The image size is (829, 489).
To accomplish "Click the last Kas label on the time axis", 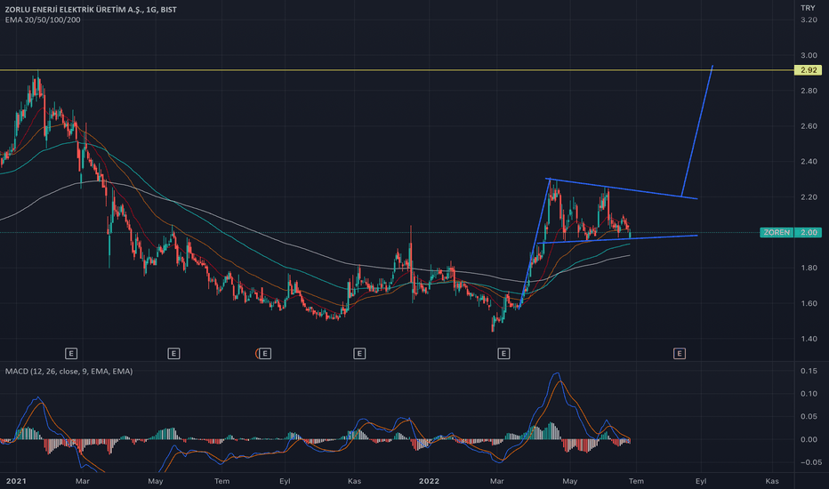I will coord(772,481).
